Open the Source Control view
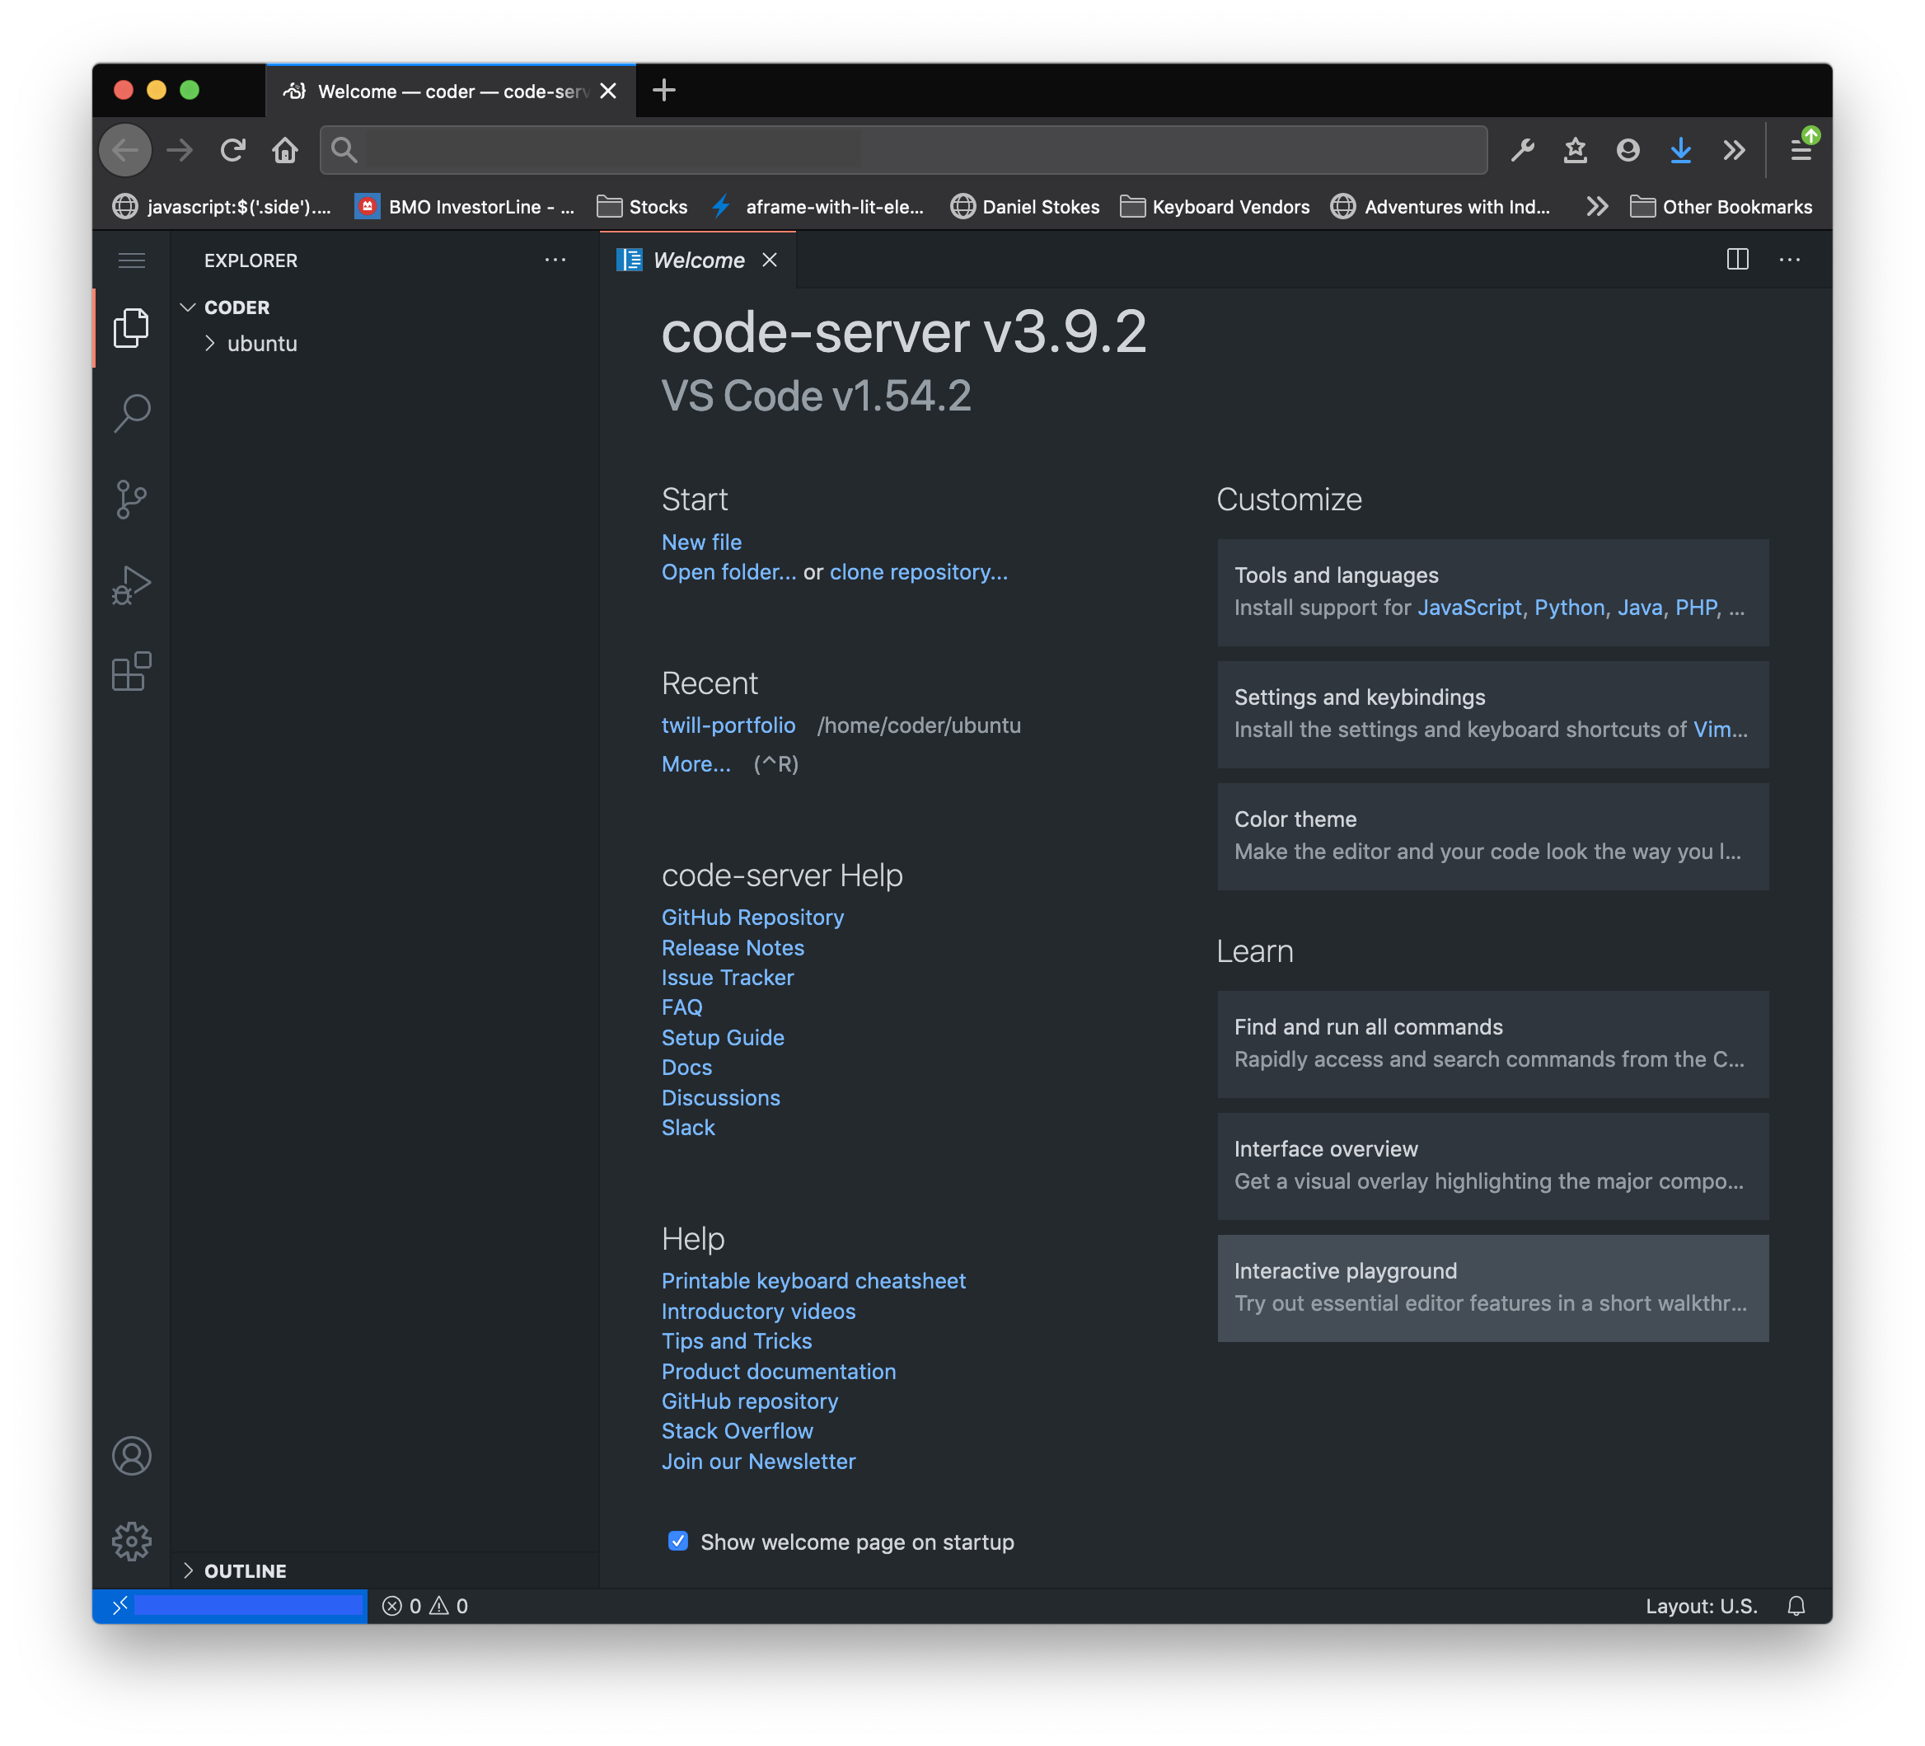 pyautogui.click(x=132, y=499)
